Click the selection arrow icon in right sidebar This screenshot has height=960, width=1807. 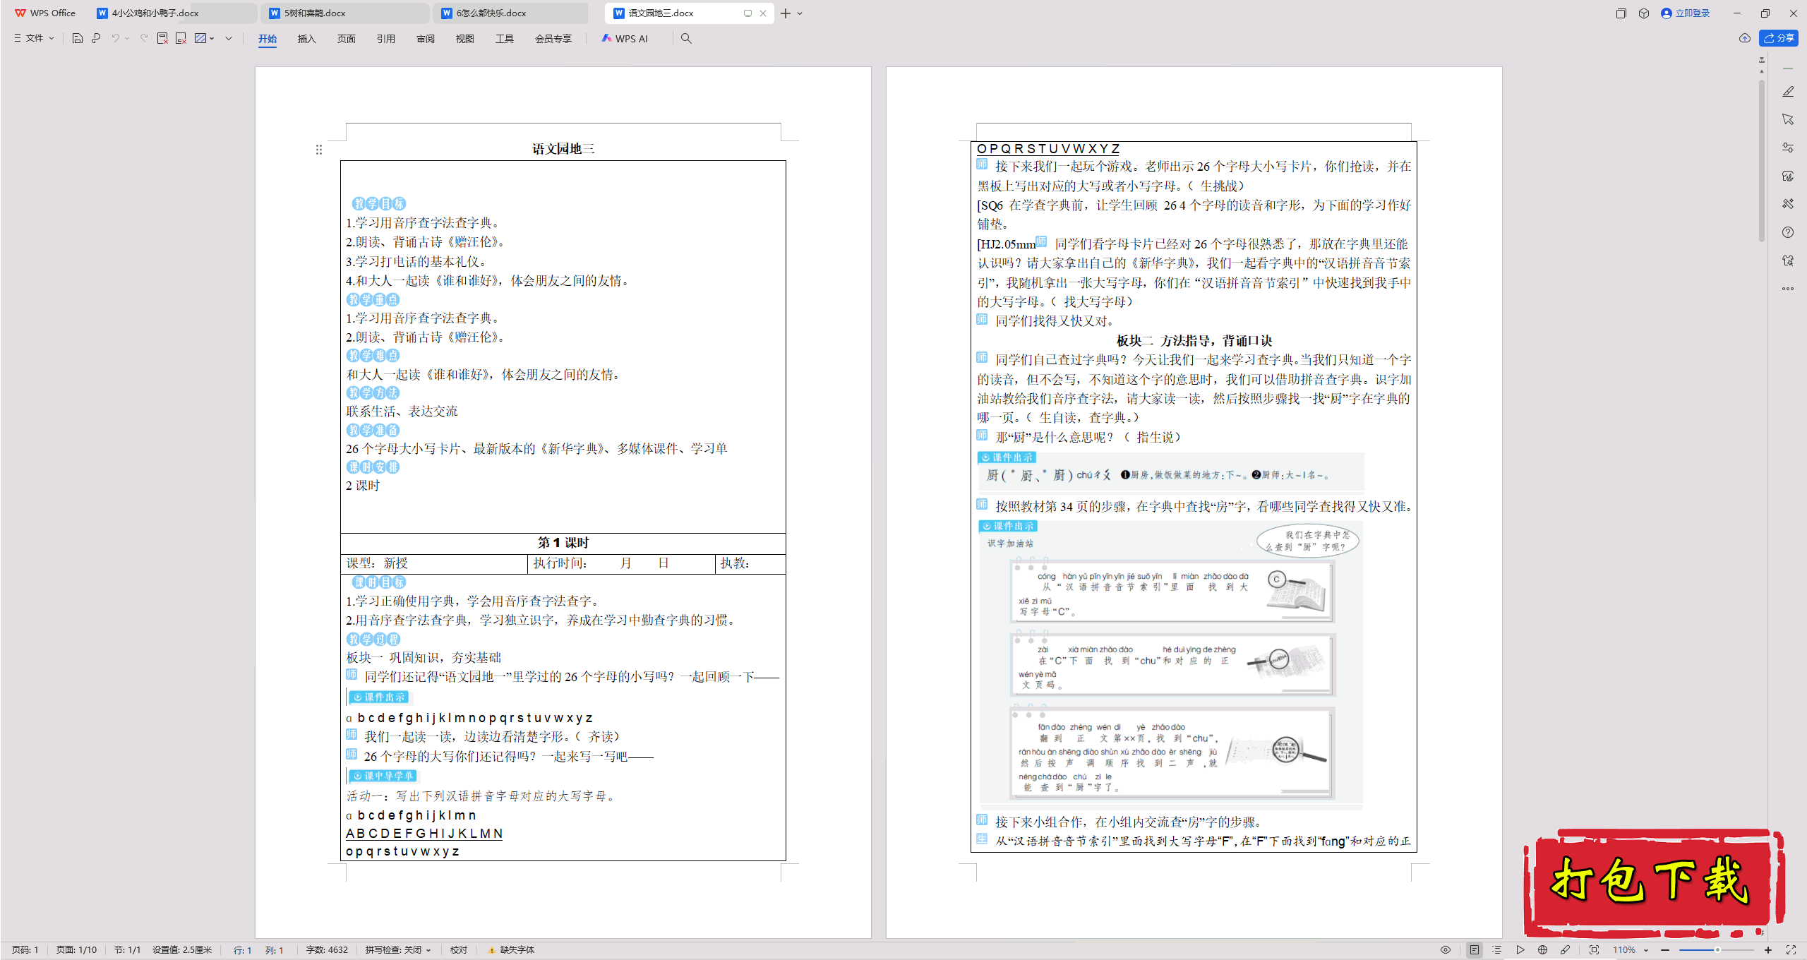1788,119
